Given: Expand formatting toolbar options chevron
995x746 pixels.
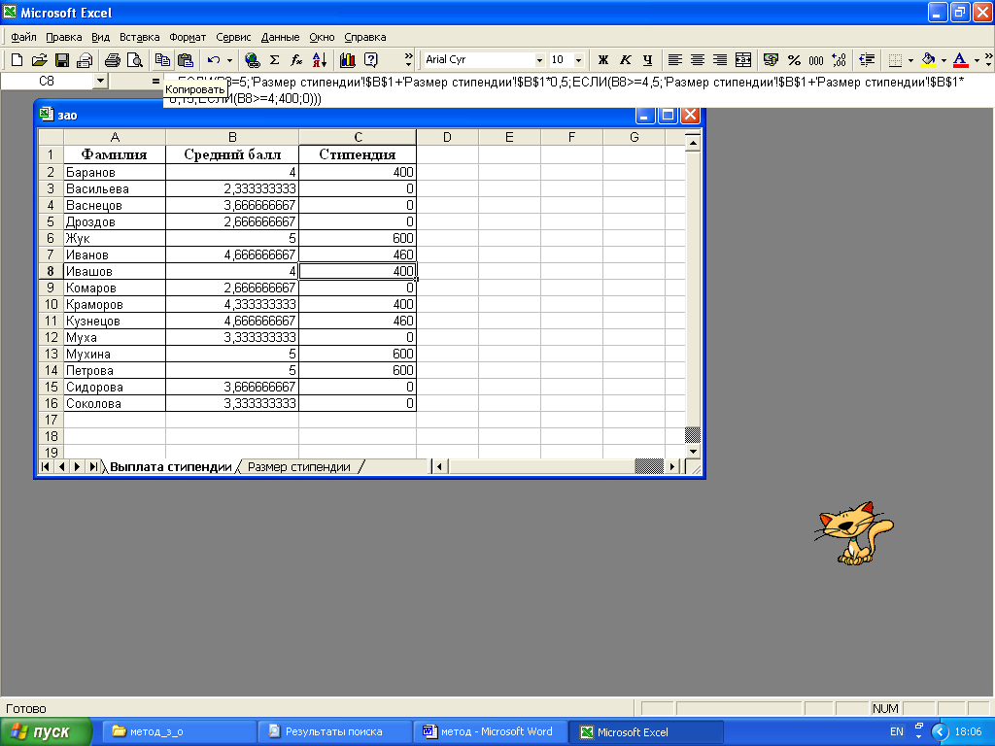Looking at the screenshot, I should coord(988,59).
